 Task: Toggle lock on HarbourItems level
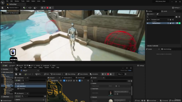170,23
